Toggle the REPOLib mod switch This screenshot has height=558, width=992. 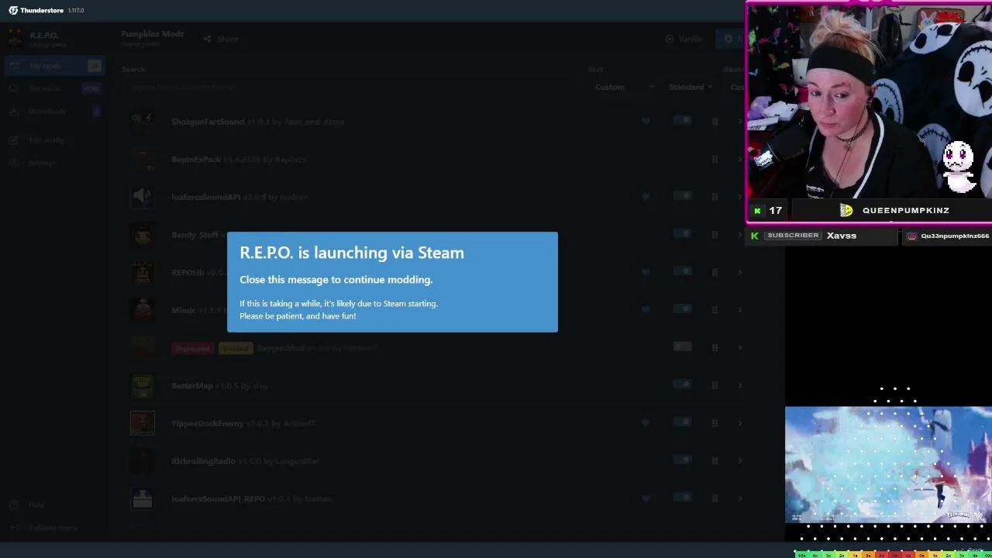pos(682,272)
